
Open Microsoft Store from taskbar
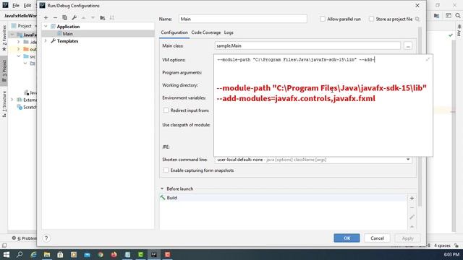(60, 254)
